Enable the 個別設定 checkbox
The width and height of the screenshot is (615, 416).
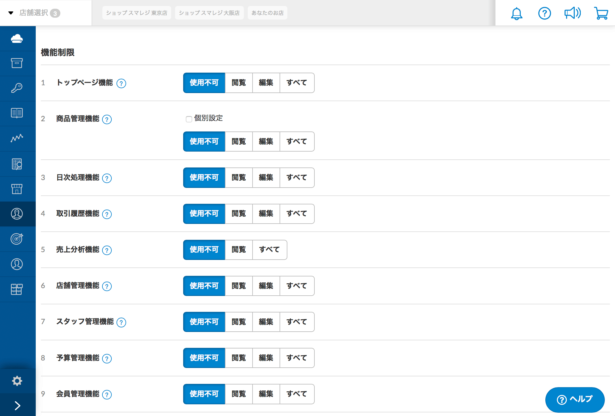tap(189, 119)
